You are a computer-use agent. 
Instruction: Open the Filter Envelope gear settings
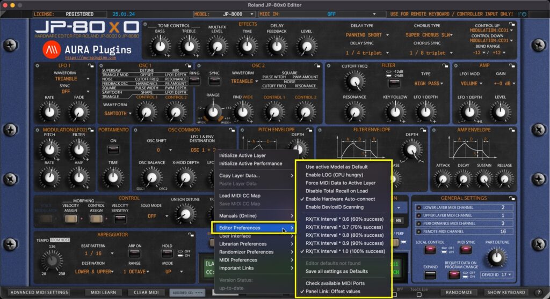point(320,130)
